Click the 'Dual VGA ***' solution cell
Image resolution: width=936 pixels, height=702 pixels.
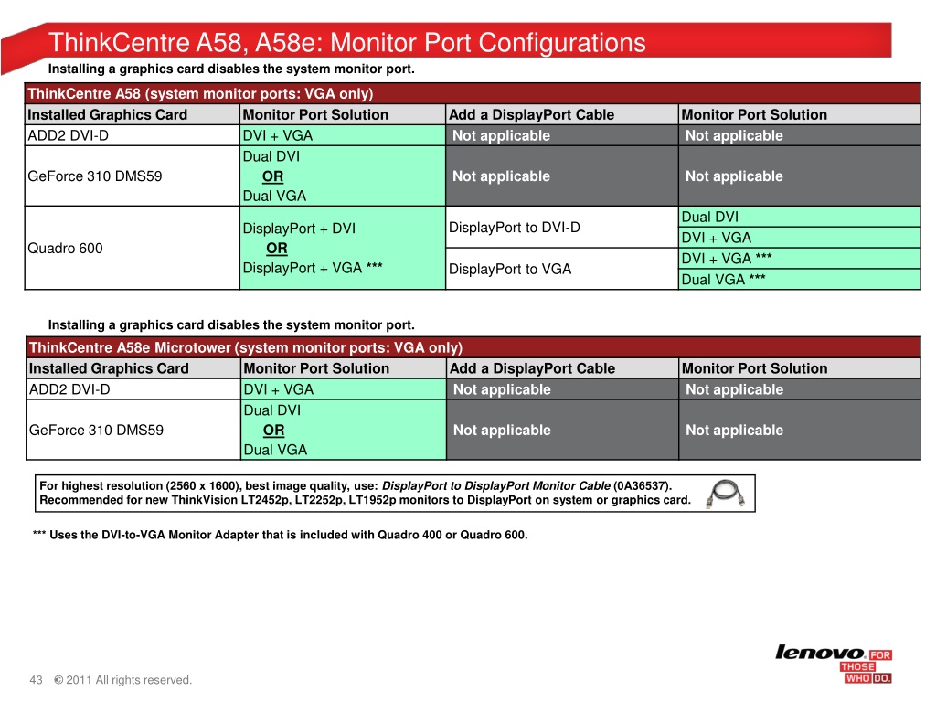click(799, 280)
